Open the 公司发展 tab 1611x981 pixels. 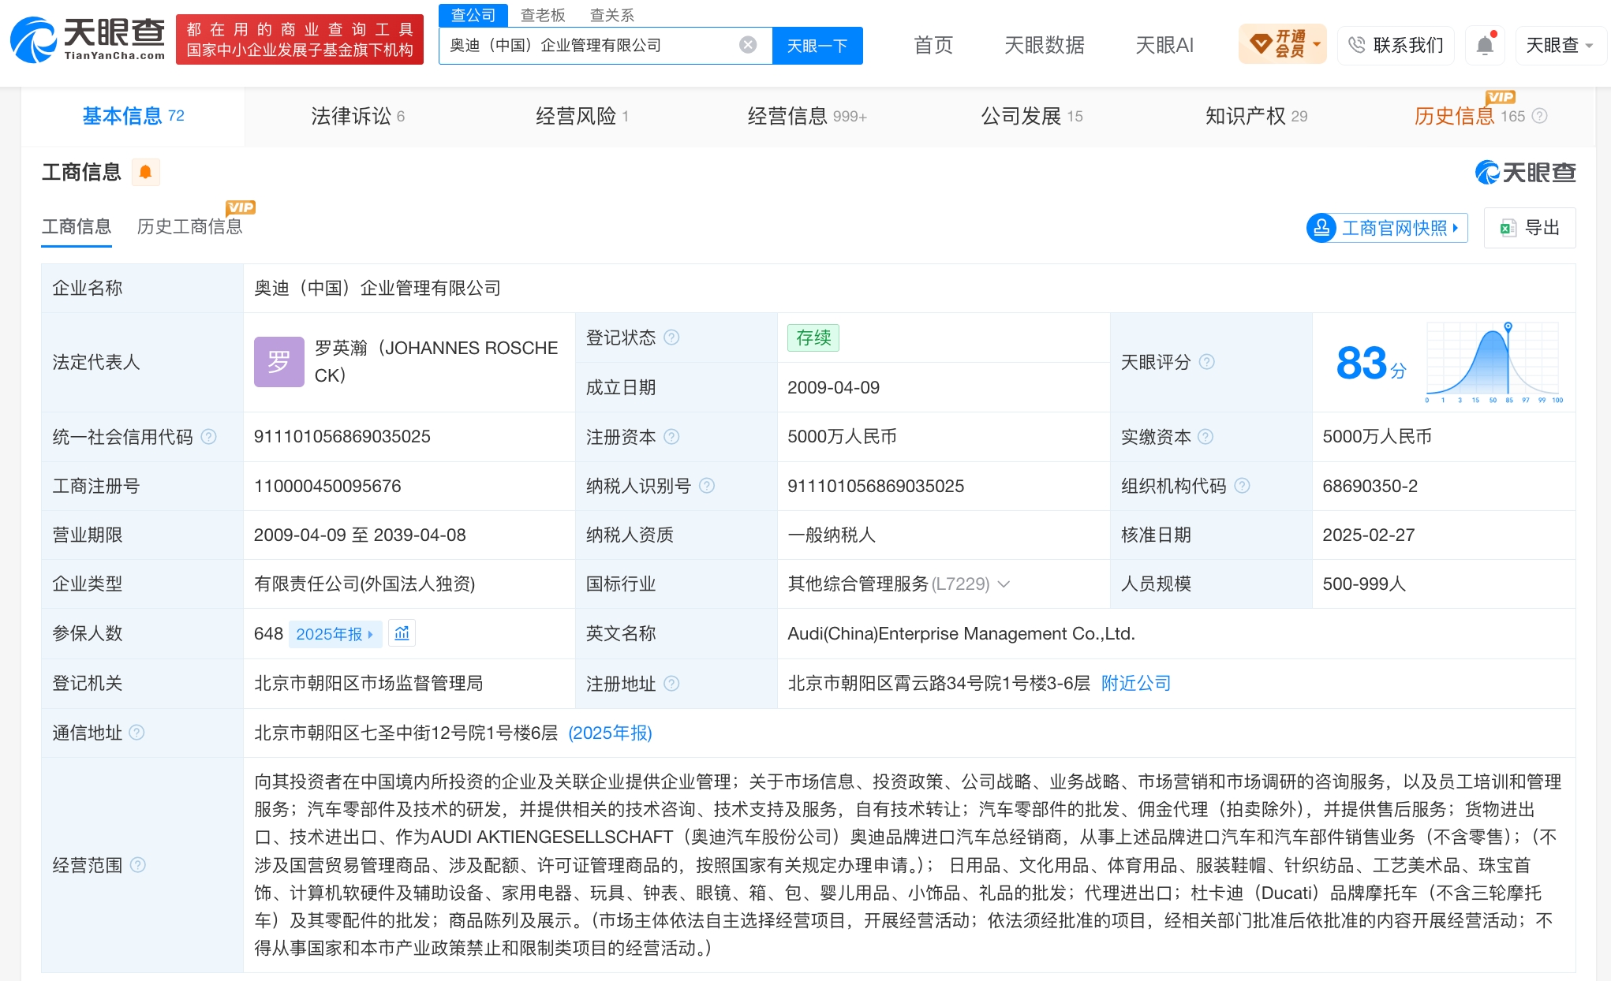coord(1031,117)
